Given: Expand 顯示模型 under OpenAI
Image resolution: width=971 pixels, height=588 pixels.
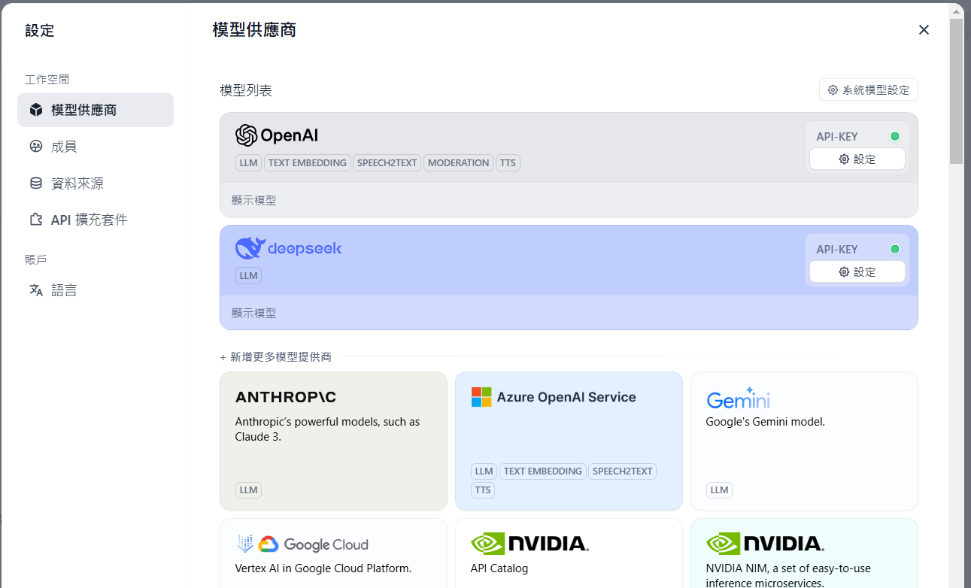Looking at the screenshot, I should (253, 201).
